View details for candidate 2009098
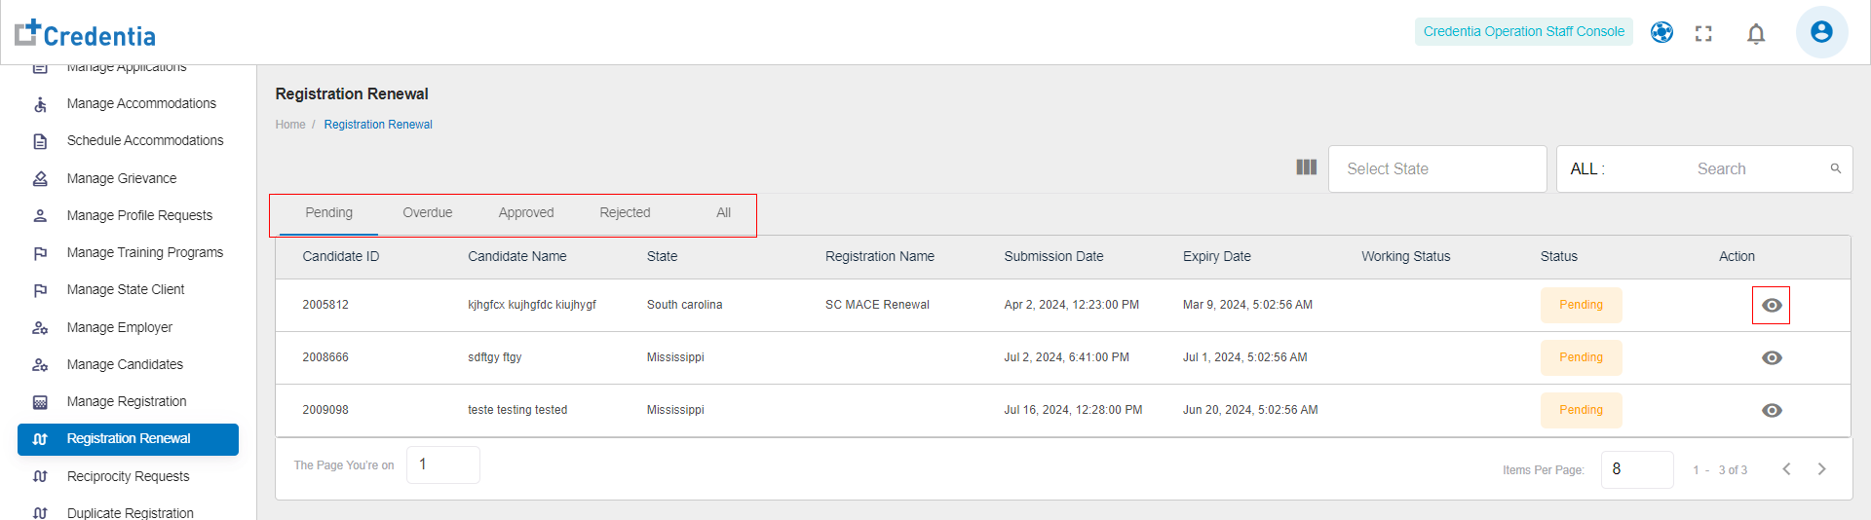1871x520 pixels. click(1772, 411)
